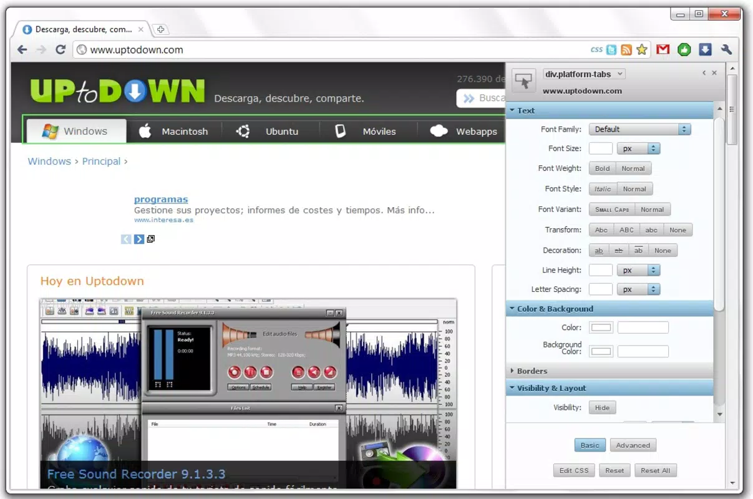This screenshot has width=753, height=499.
Task: Switch to Basic mode tab
Action: pos(590,445)
